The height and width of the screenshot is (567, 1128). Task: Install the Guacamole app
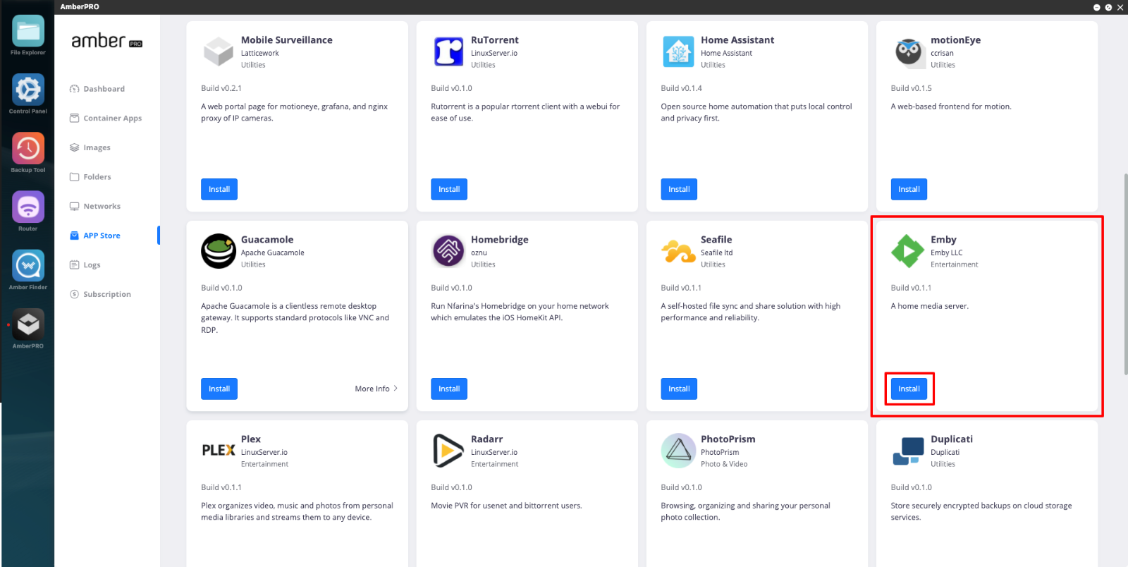point(219,389)
